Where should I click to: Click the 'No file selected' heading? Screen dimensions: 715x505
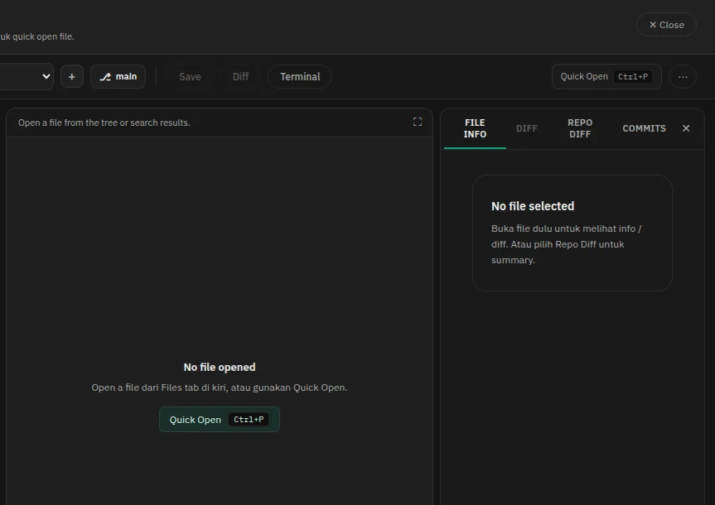tap(533, 206)
